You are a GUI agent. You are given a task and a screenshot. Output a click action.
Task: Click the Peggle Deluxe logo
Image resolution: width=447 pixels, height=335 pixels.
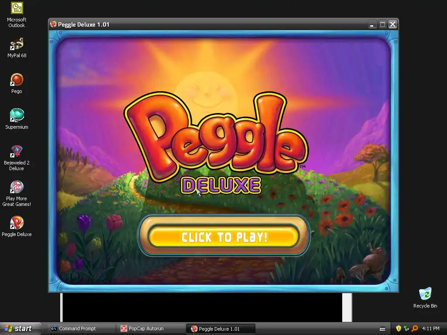(216, 143)
